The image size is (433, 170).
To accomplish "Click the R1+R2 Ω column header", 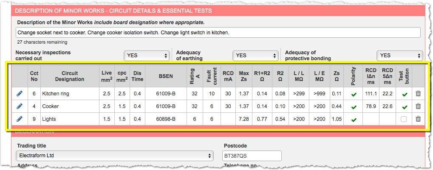I will pos(262,76).
